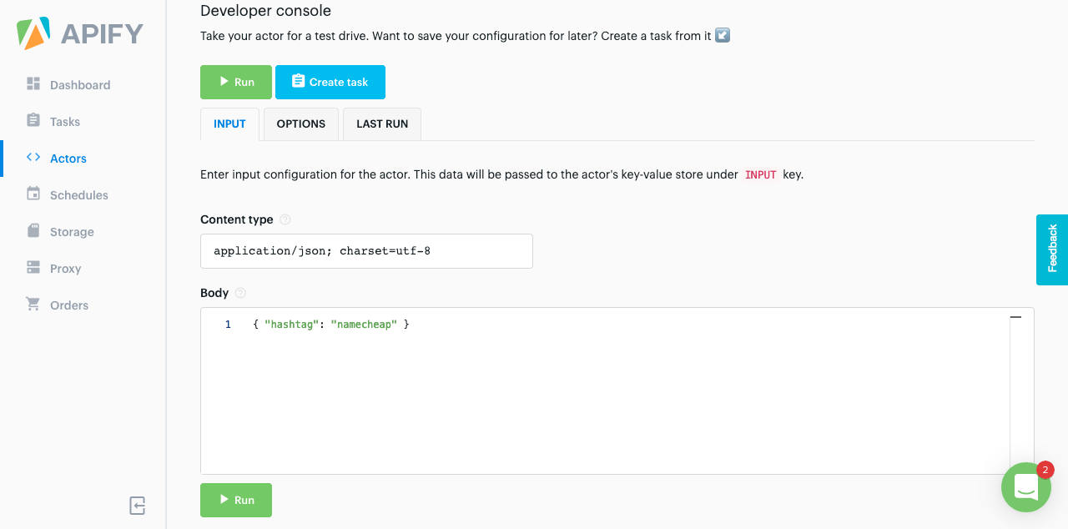Click the Create task button
Screen dimensions: 1068x529
330,82
